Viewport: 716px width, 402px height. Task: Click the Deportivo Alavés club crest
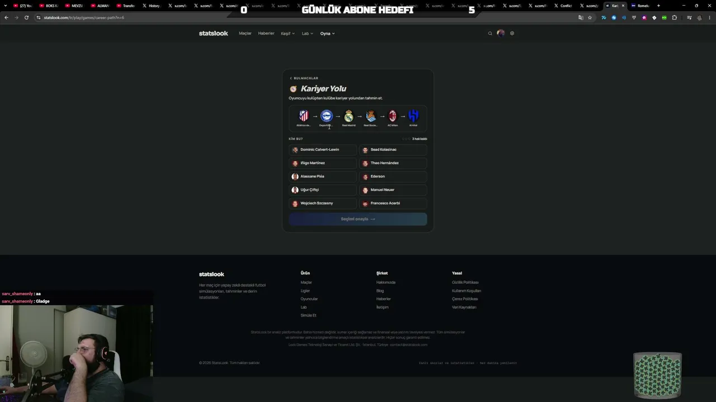[327, 116]
